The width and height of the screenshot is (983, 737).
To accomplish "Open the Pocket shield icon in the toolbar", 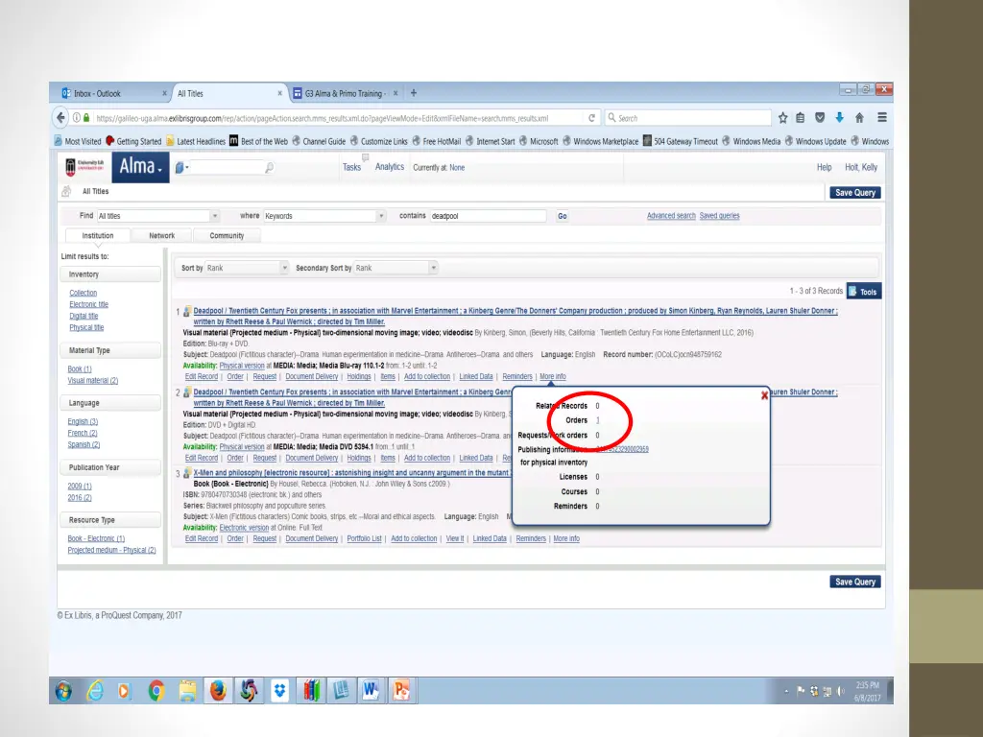I will (820, 118).
